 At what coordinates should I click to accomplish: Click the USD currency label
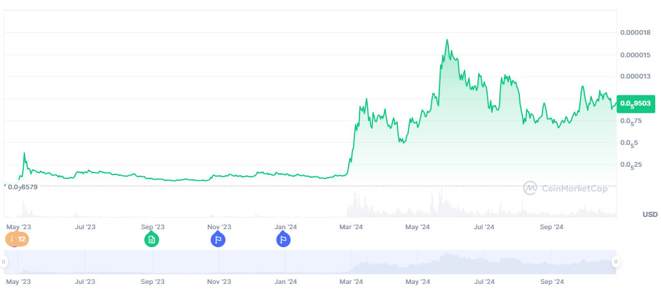point(649,214)
